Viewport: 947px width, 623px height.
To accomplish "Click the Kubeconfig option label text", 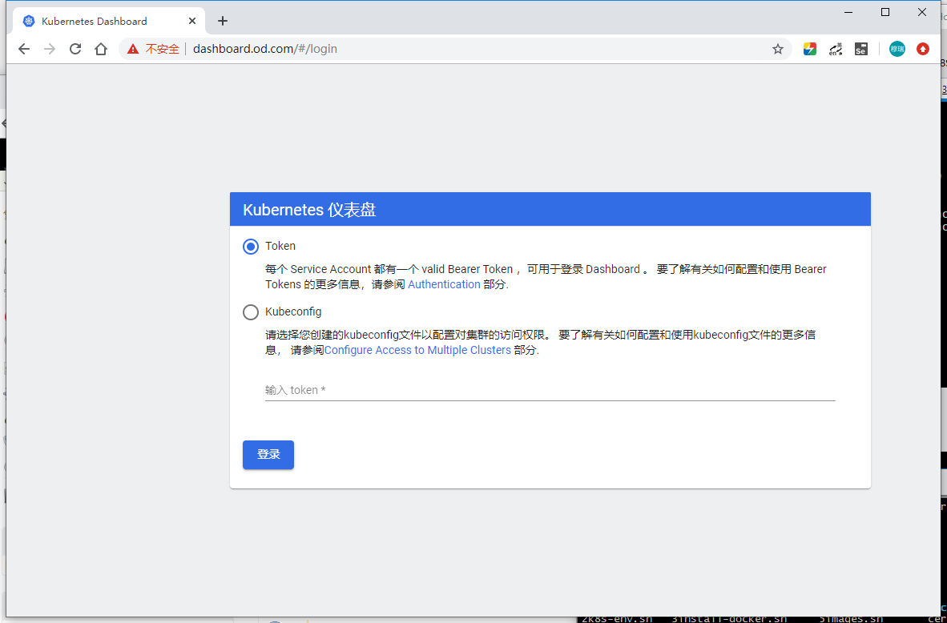I will click(293, 312).
